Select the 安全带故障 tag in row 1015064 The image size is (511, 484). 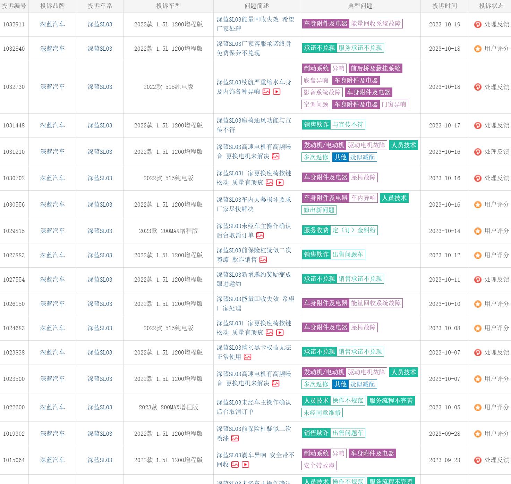point(319,466)
